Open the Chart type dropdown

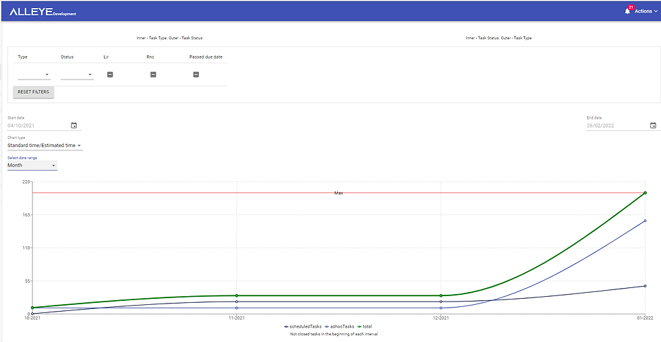tap(45, 146)
